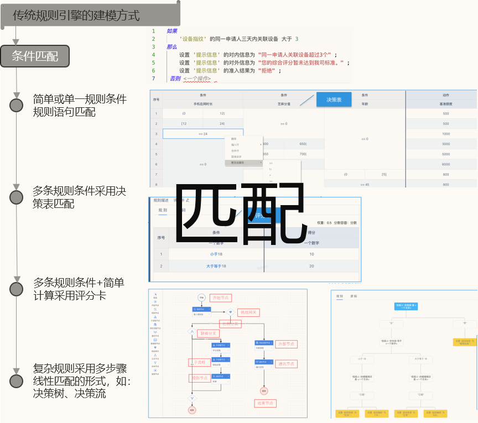Click the 开始 start circle on the flow canvas

201,297
